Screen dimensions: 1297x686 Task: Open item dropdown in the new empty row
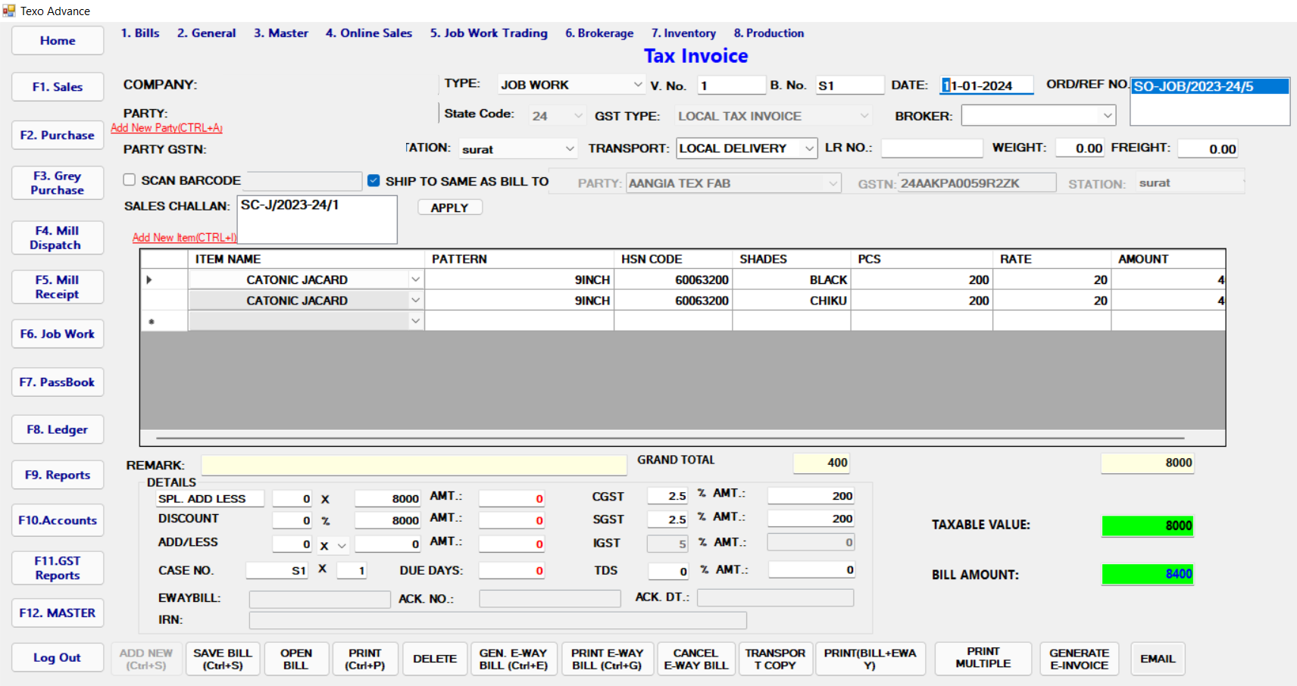(415, 321)
